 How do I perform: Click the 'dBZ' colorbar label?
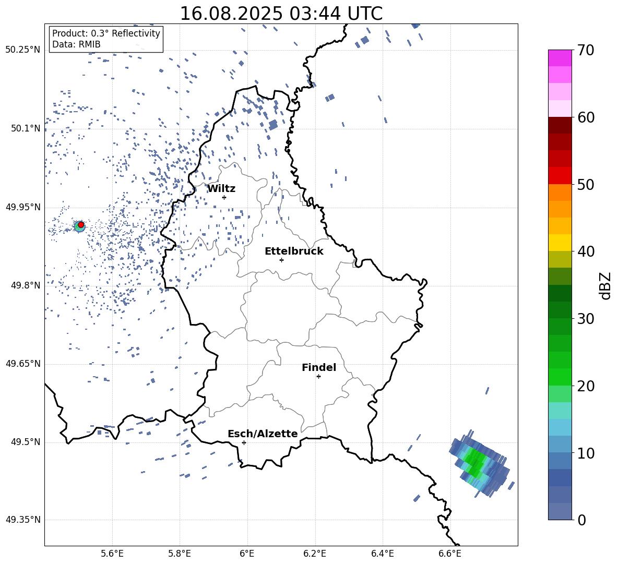pos(605,285)
